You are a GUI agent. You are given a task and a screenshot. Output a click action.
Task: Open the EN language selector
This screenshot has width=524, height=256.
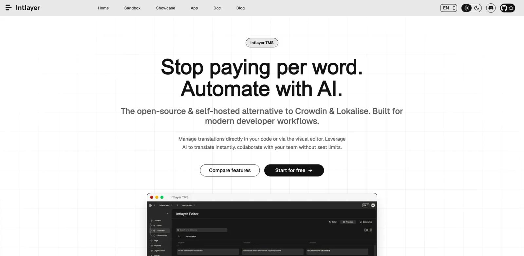(449, 8)
